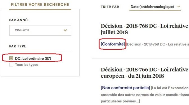Click the chevron beside Date (antéchronologique)
The image size is (189, 105).
click(x=179, y=7)
